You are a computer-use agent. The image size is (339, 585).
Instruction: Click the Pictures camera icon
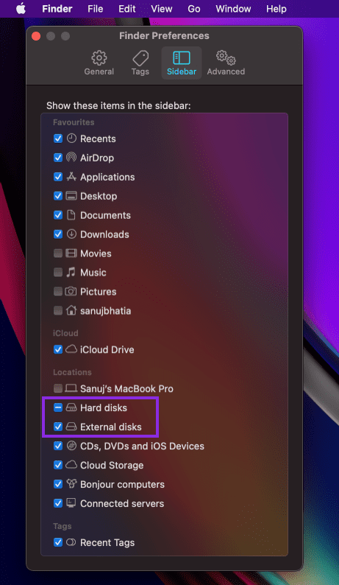tap(71, 291)
